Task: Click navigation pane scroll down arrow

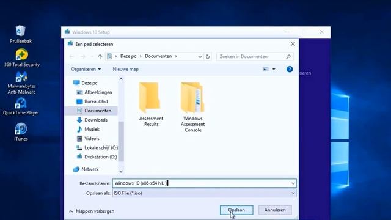Action: [121, 171]
